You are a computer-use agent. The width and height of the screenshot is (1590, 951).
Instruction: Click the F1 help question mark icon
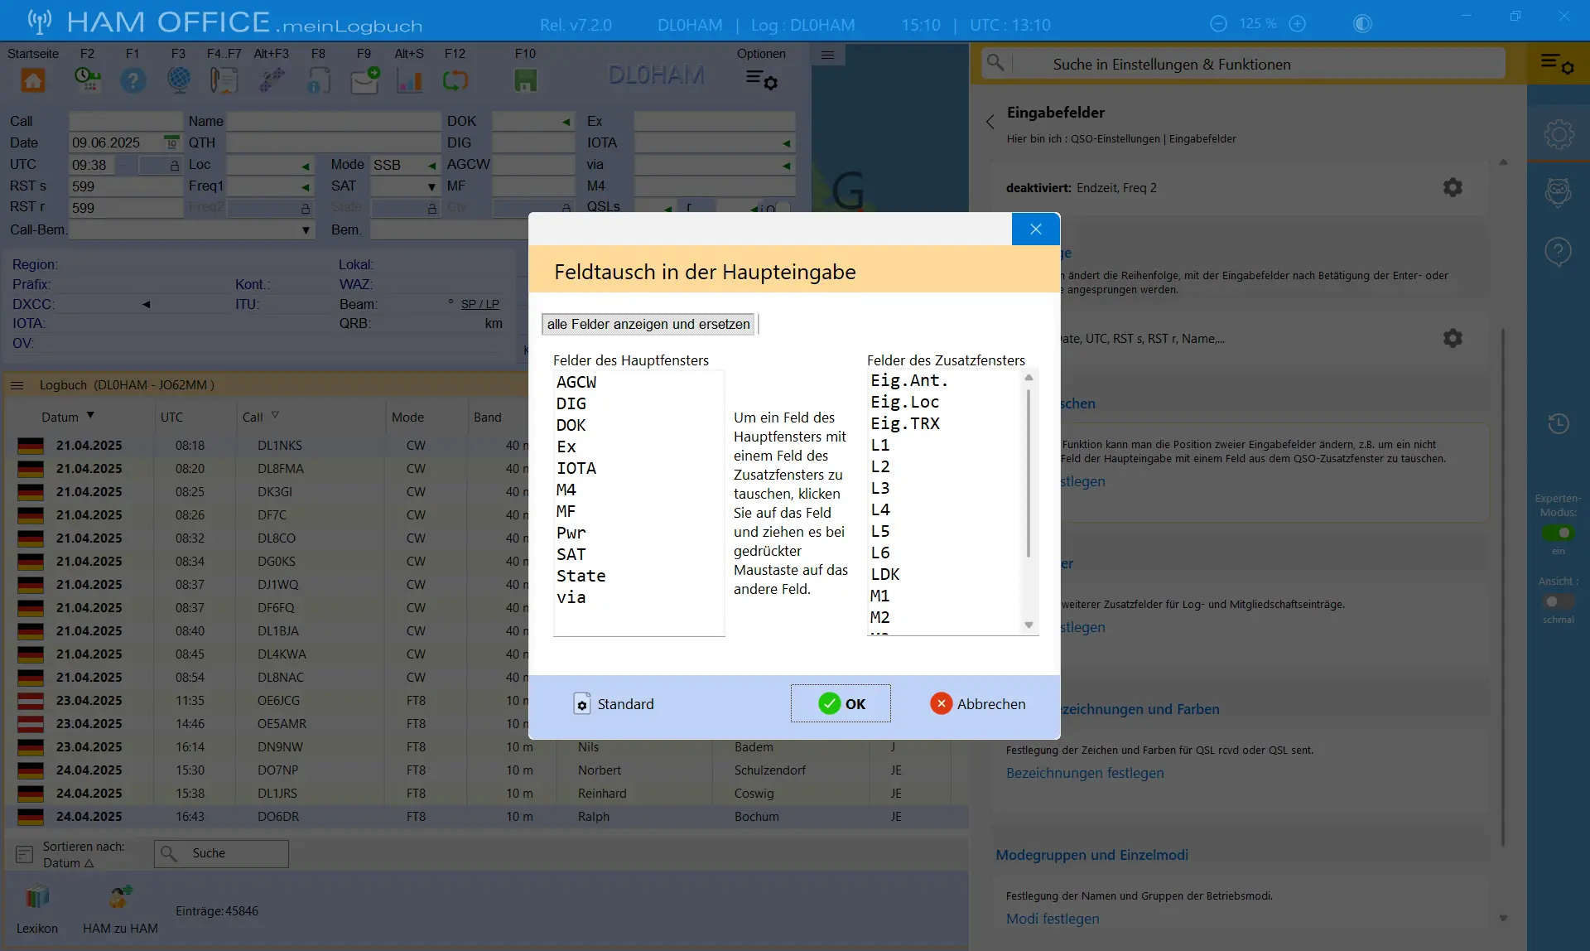132,80
